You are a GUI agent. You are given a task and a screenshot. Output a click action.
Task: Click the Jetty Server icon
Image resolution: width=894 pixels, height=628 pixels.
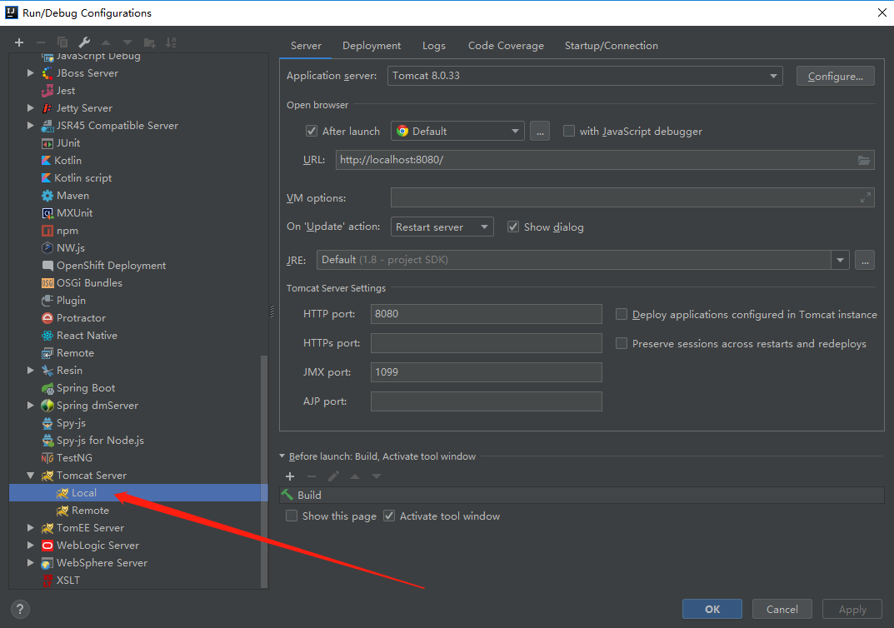[47, 108]
